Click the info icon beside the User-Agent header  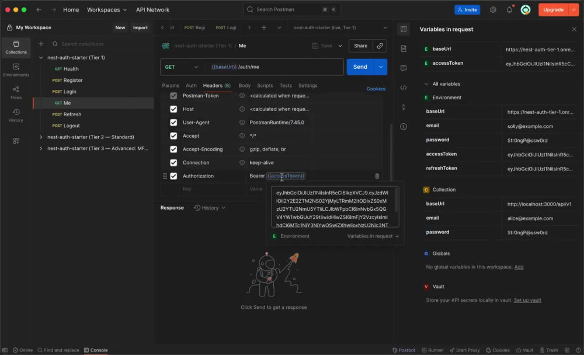pos(242,123)
